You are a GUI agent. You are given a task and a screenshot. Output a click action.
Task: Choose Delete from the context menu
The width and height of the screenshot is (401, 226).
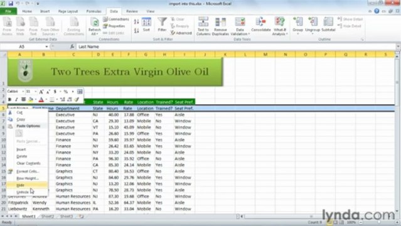click(x=27, y=156)
